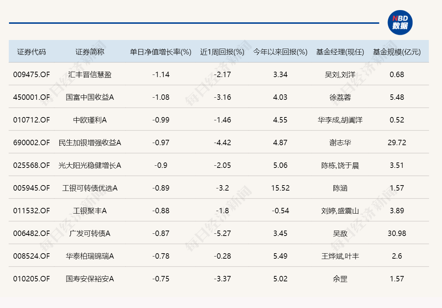
Task: Click the 基金经理(现任) column header
Action: point(340,52)
